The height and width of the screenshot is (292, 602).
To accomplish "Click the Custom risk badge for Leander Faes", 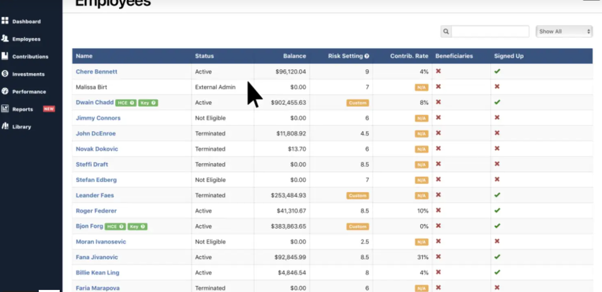I will tap(357, 195).
